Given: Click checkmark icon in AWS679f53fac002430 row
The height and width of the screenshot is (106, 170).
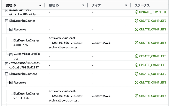Looking at the screenshot, I should tap(136, 65).
